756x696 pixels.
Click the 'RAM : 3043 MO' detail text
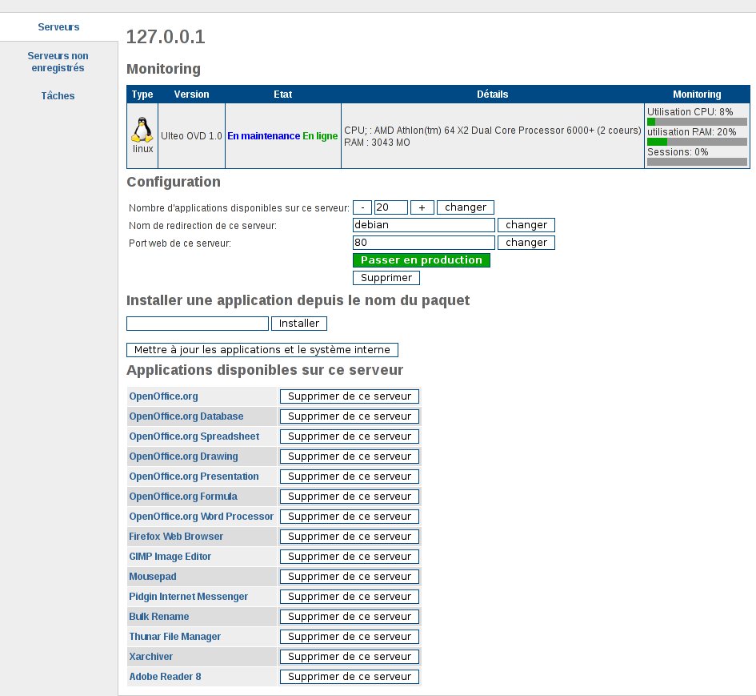pyautogui.click(x=377, y=143)
